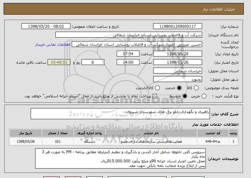Select the خدمت radio button
This screenshot has width=251, height=178.
(179, 88)
